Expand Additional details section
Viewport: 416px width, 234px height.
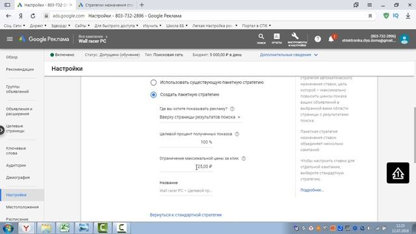click(289, 55)
